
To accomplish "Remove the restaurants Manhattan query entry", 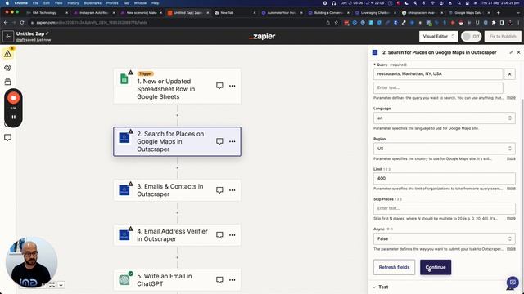I will (x=509, y=74).
